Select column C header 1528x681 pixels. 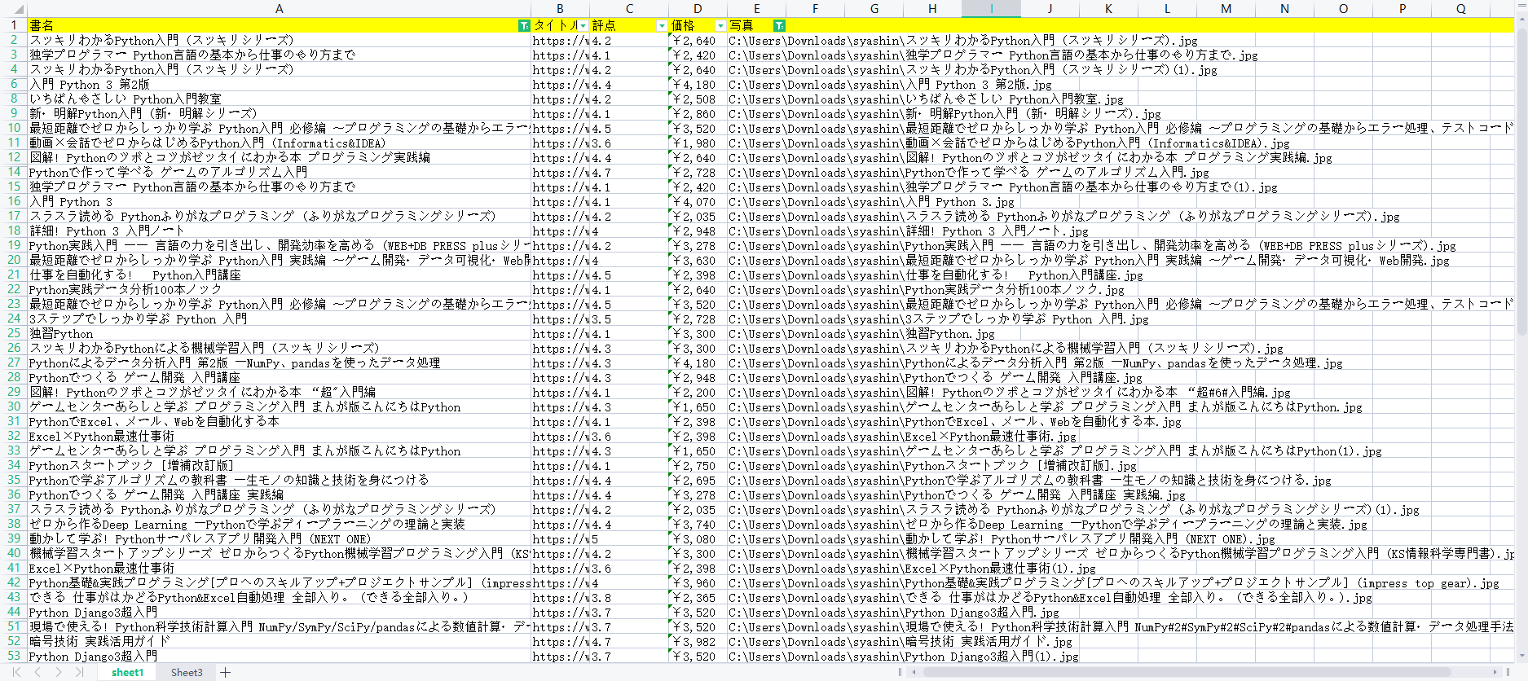point(629,9)
